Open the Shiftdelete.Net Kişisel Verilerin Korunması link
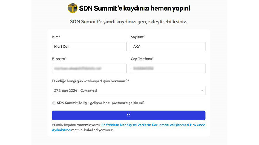This screenshot has height=145, width=259. point(153,125)
